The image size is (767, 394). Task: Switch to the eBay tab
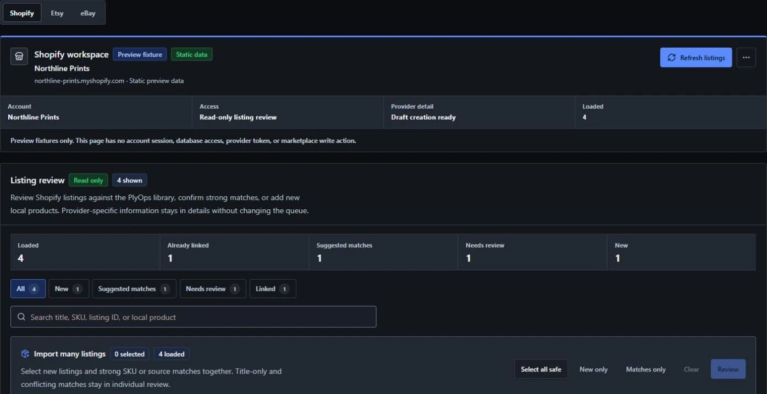(88, 13)
